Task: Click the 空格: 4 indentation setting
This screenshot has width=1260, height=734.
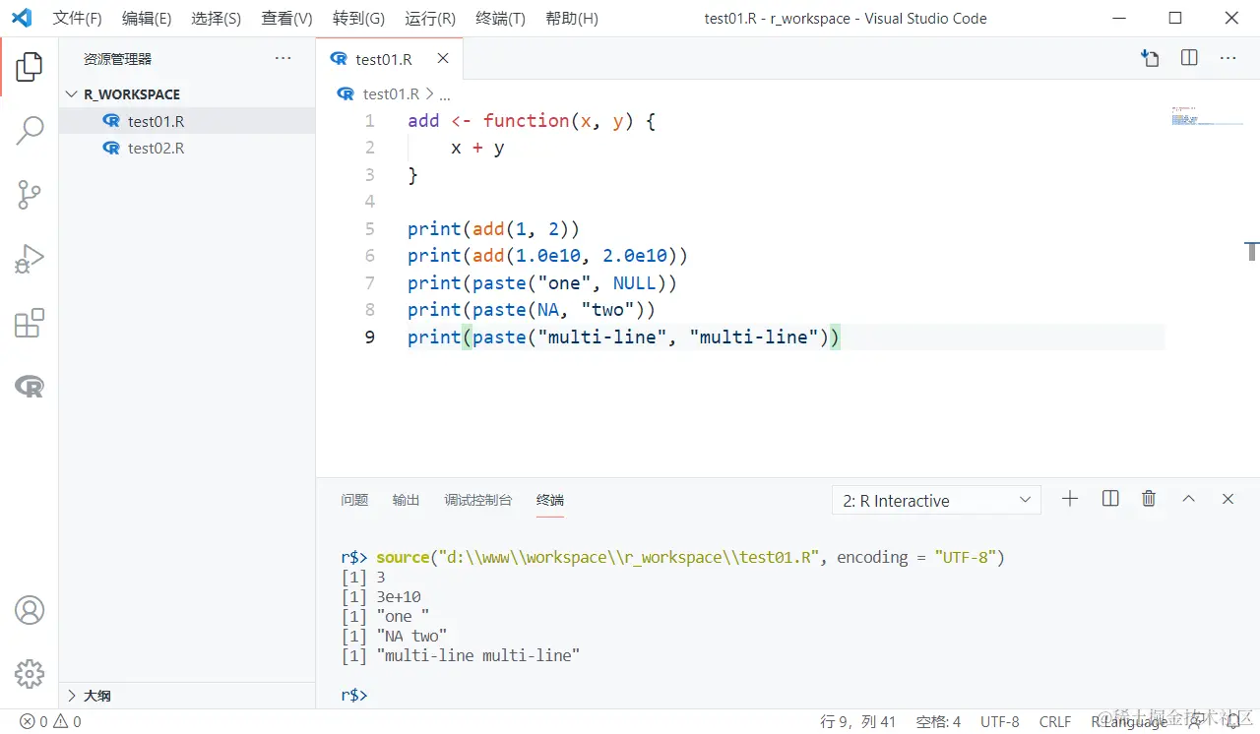Action: (x=938, y=721)
